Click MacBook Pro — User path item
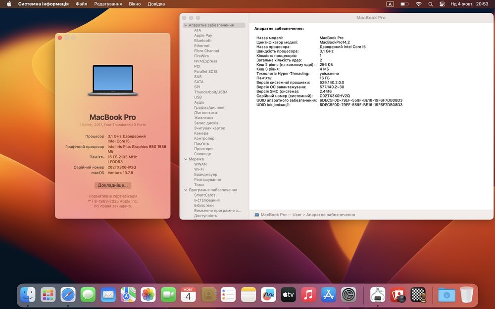The image size is (495, 309). pyautogui.click(x=281, y=215)
